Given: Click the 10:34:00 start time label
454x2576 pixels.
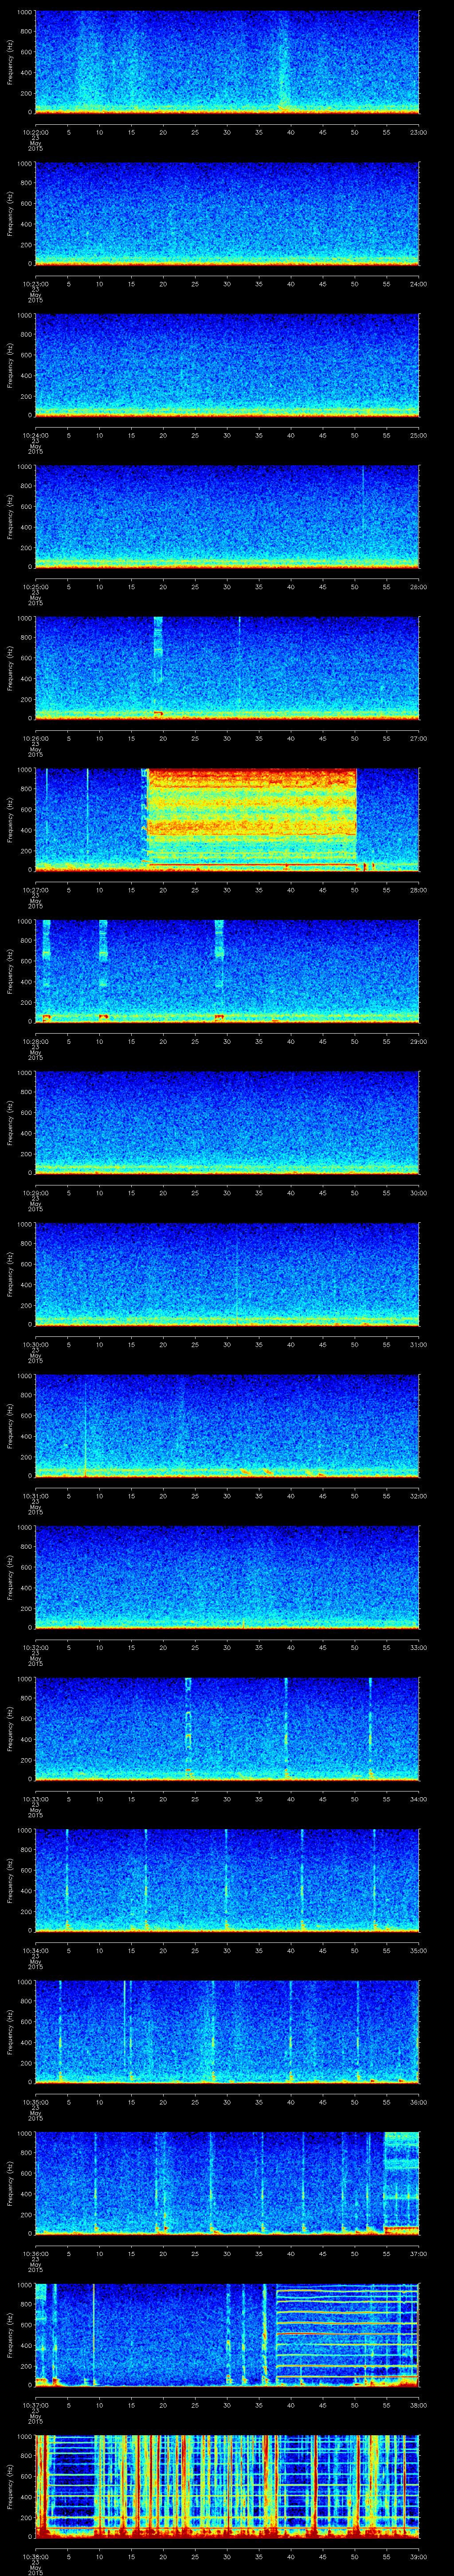Looking at the screenshot, I should click(x=35, y=1950).
